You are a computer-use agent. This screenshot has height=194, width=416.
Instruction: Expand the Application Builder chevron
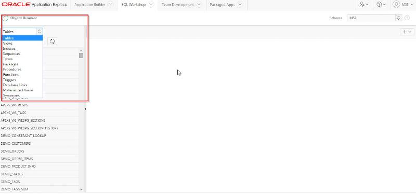click(x=111, y=5)
